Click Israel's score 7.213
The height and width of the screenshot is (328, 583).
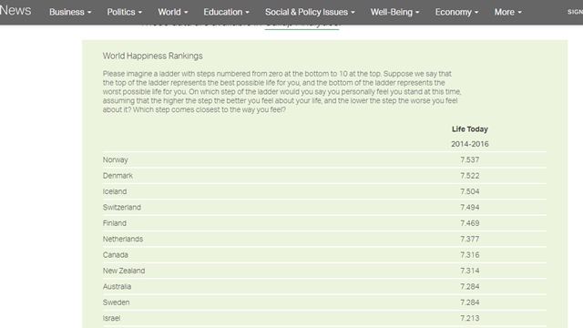click(470, 318)
